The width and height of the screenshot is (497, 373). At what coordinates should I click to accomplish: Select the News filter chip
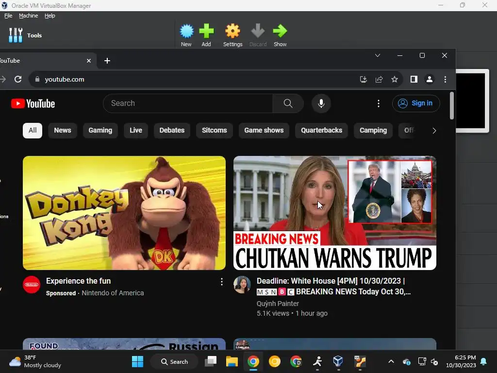click(x=63, y=130)
